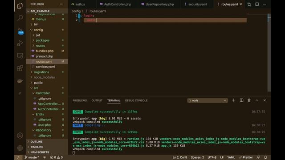Change end of line sequence LF

tap(222, 157)
